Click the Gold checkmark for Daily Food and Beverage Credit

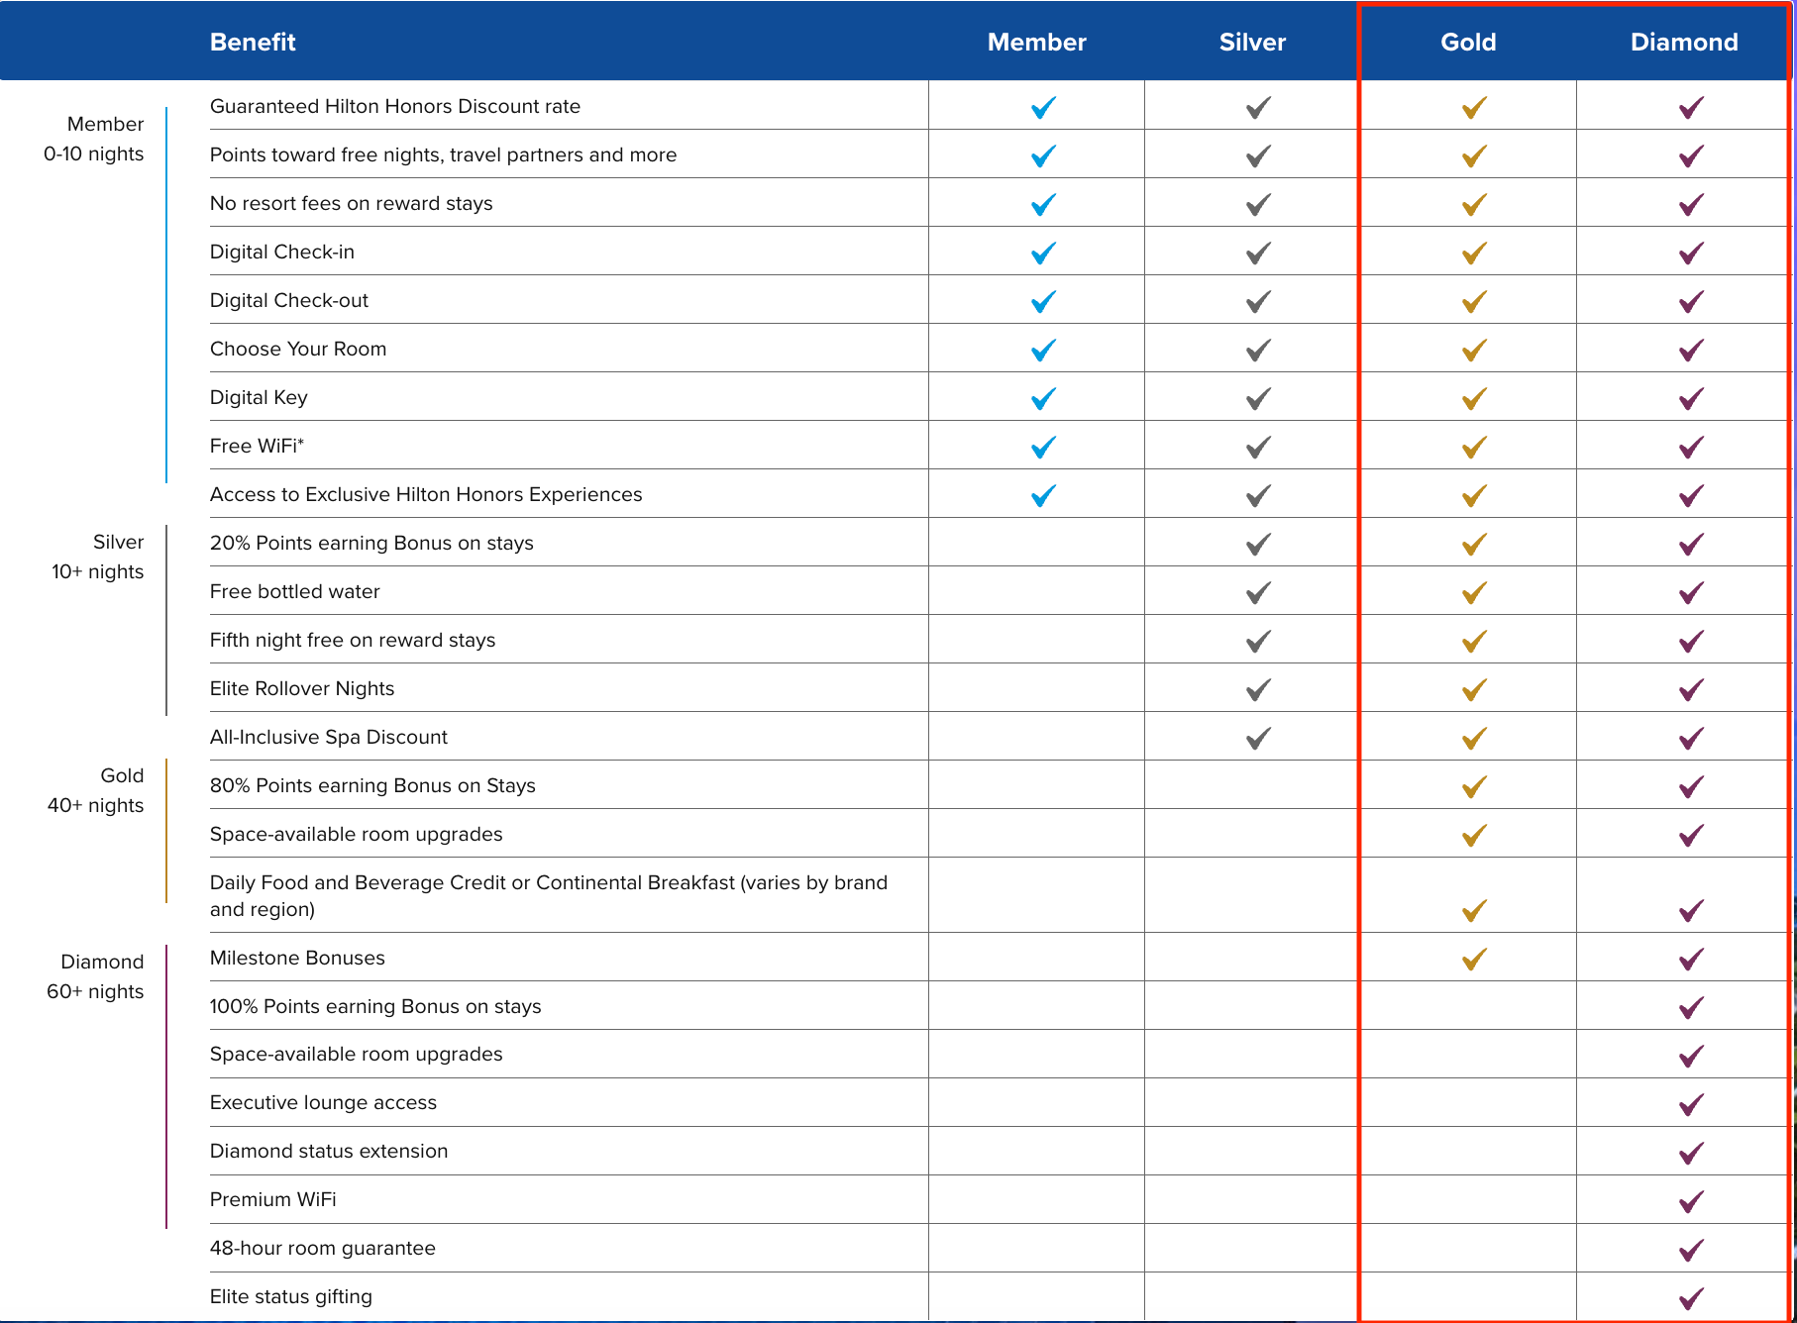click(x=1474, y=910)
